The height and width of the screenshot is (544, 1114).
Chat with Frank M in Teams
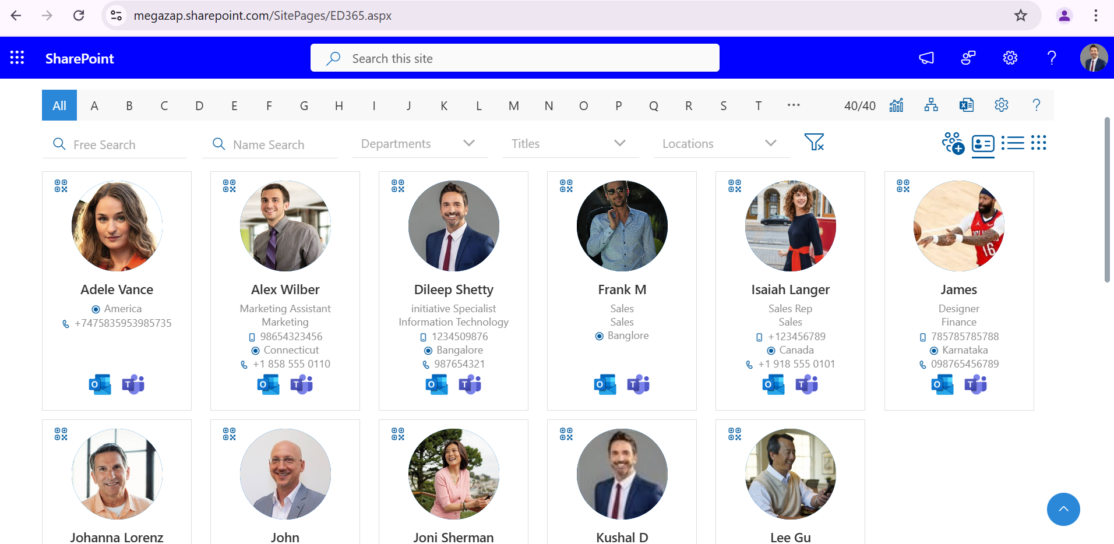(639, 384)
